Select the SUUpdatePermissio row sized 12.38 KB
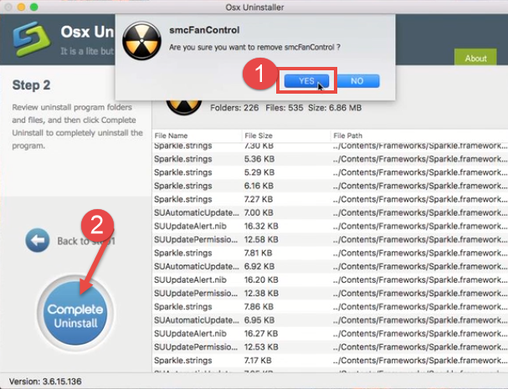Image resolution: width=508 pixels, height=389 pixels. click(330, 294)
